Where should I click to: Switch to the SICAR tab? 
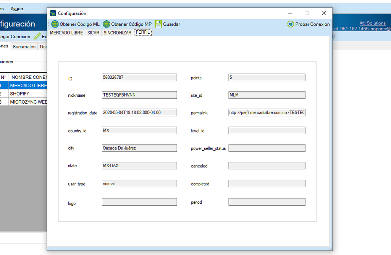tap(93, 33)
